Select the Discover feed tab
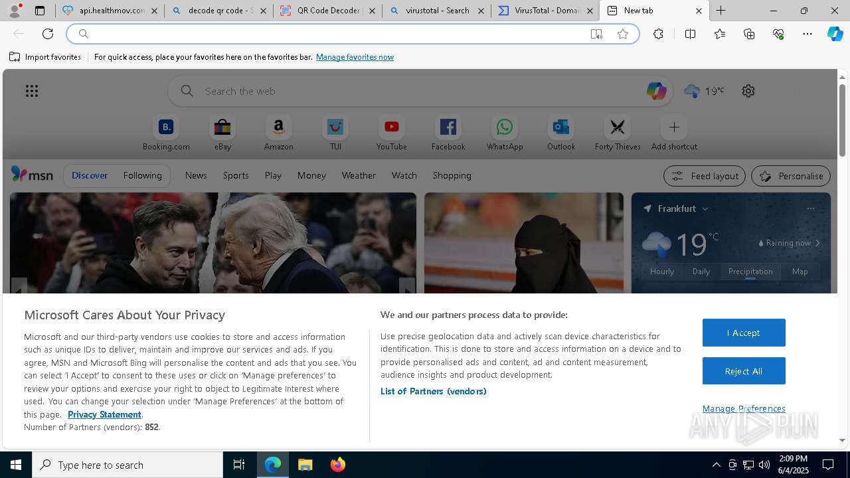This screenshot has width=850, height=478. click(90, 175)
